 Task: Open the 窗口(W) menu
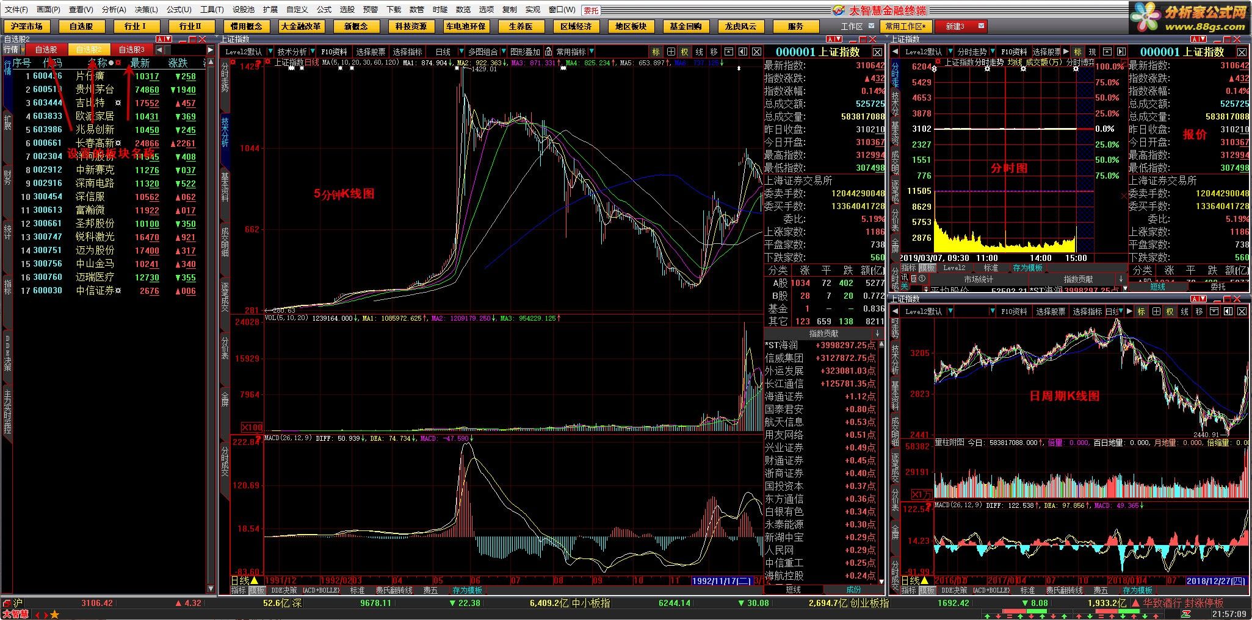562,10
